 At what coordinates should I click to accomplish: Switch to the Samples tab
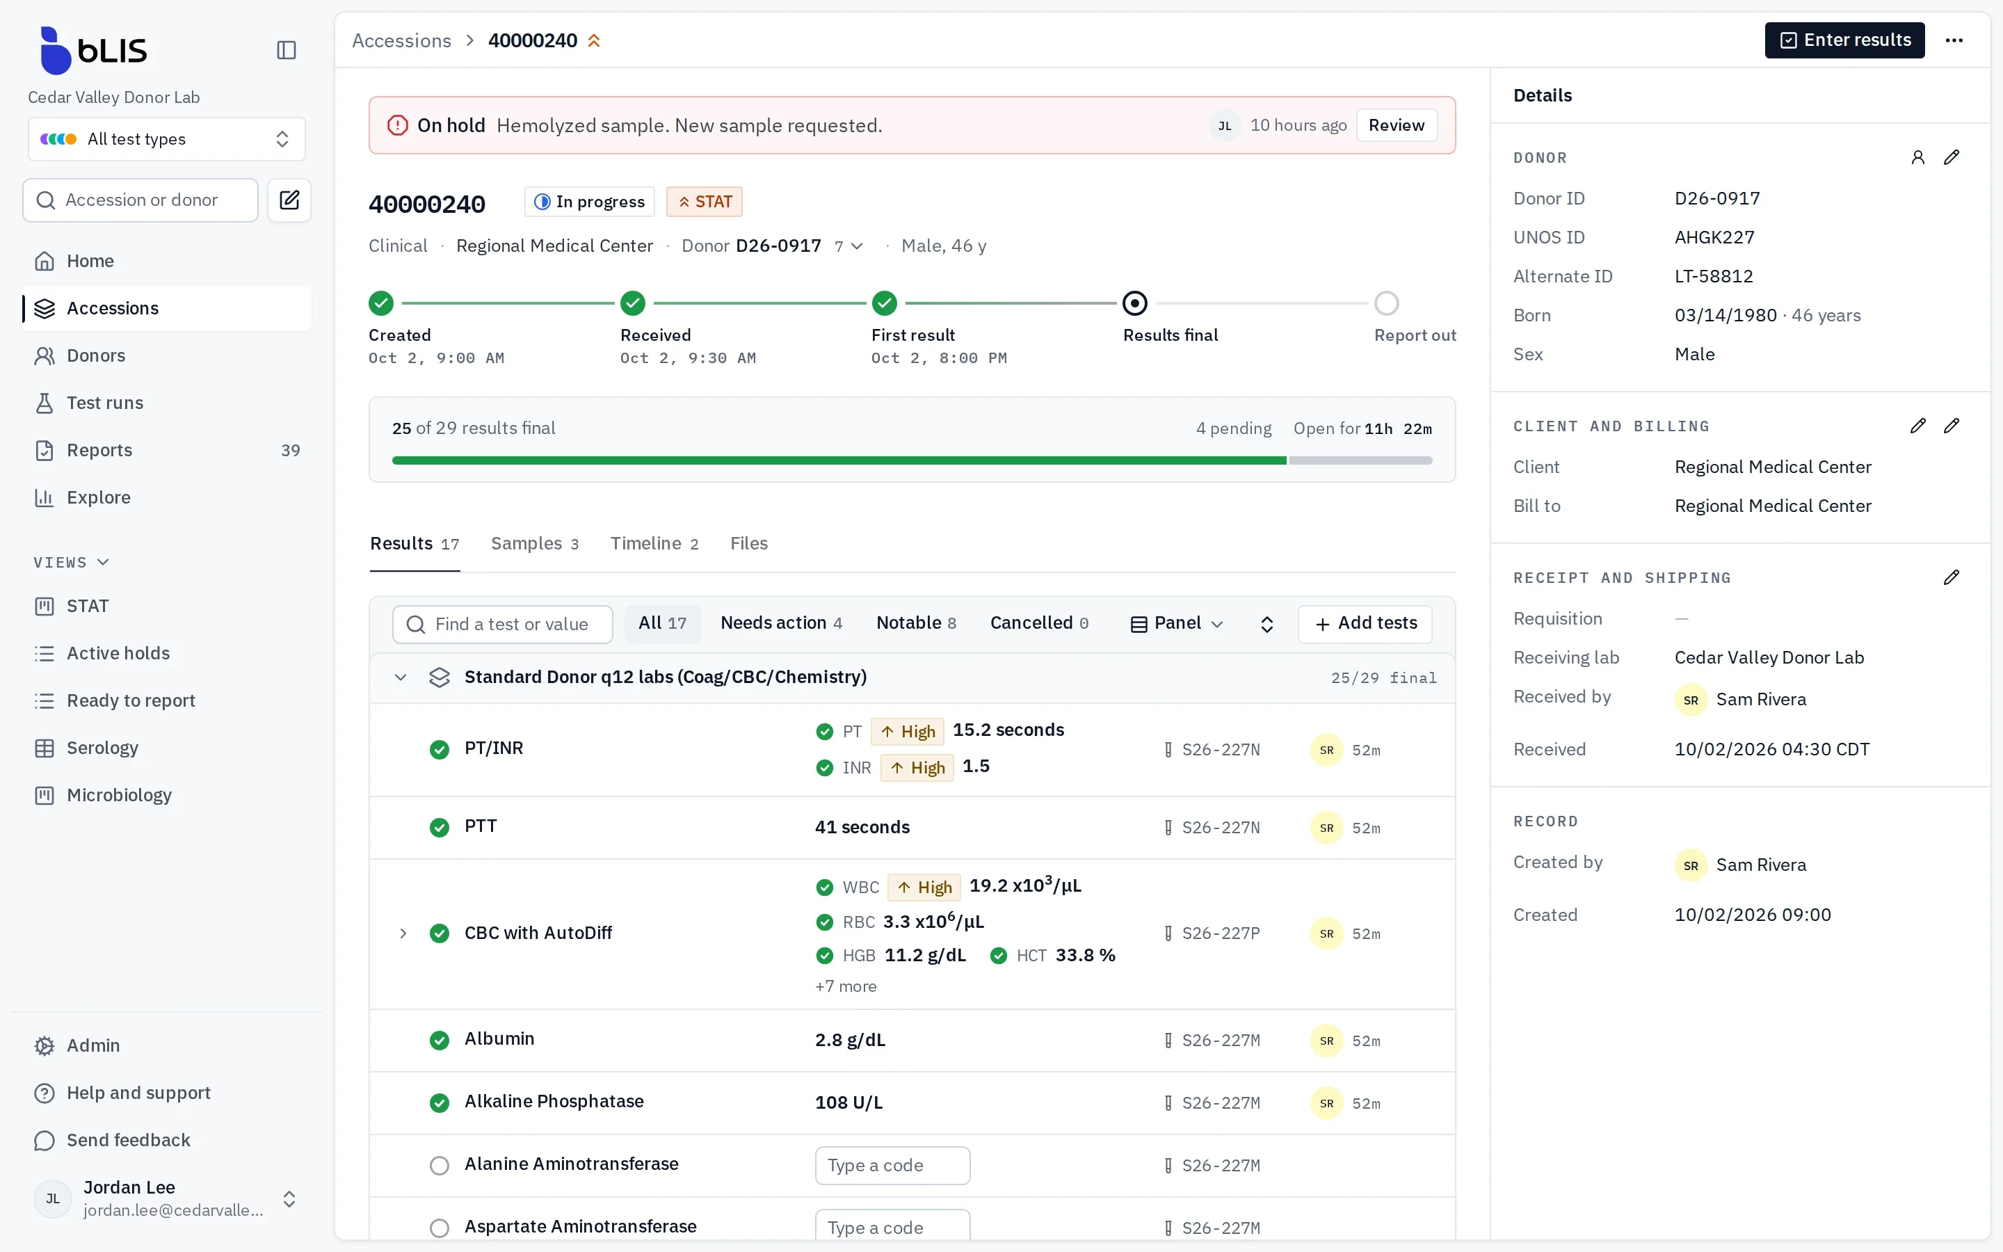[535, 543]
